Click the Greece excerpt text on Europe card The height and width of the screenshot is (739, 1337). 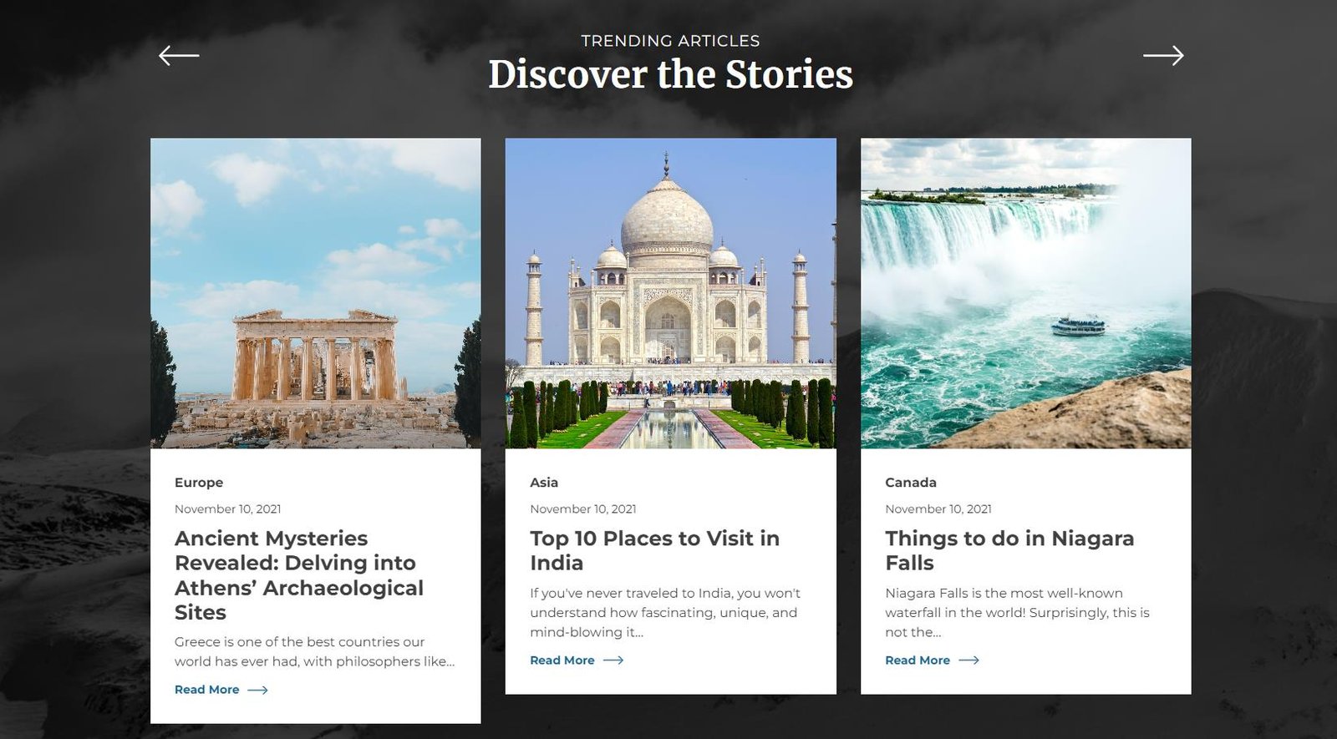[315, 651]
